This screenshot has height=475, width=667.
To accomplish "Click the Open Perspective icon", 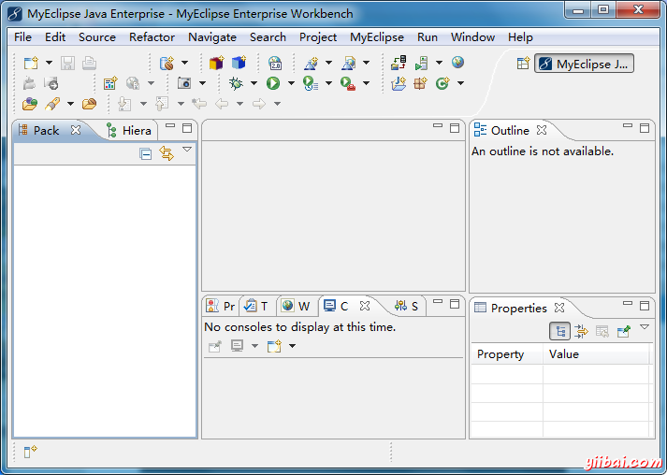I will [x=523, y=64].
